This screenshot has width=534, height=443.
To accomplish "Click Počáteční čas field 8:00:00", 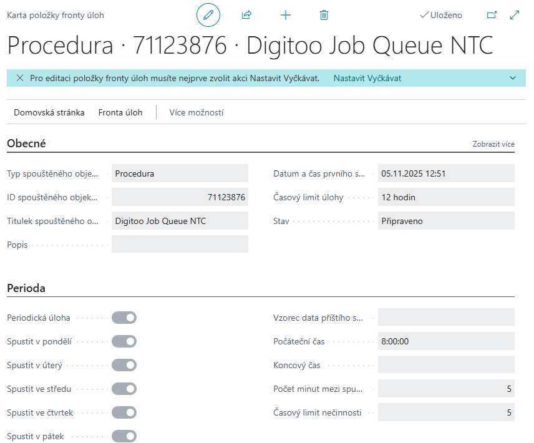I will pos(446,341).
